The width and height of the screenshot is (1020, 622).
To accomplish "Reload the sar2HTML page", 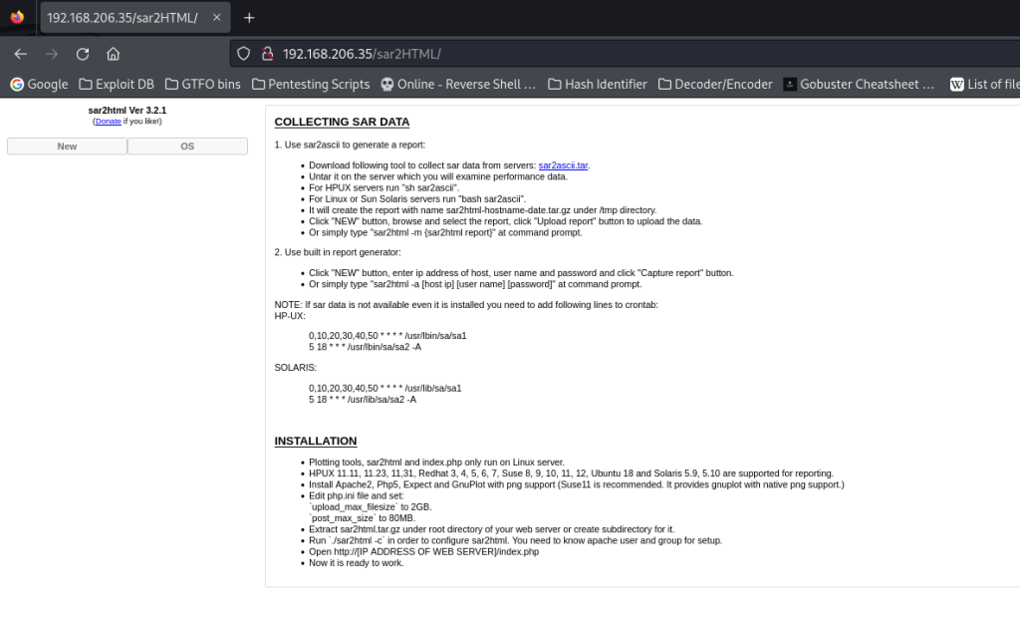I will [83, 54].
